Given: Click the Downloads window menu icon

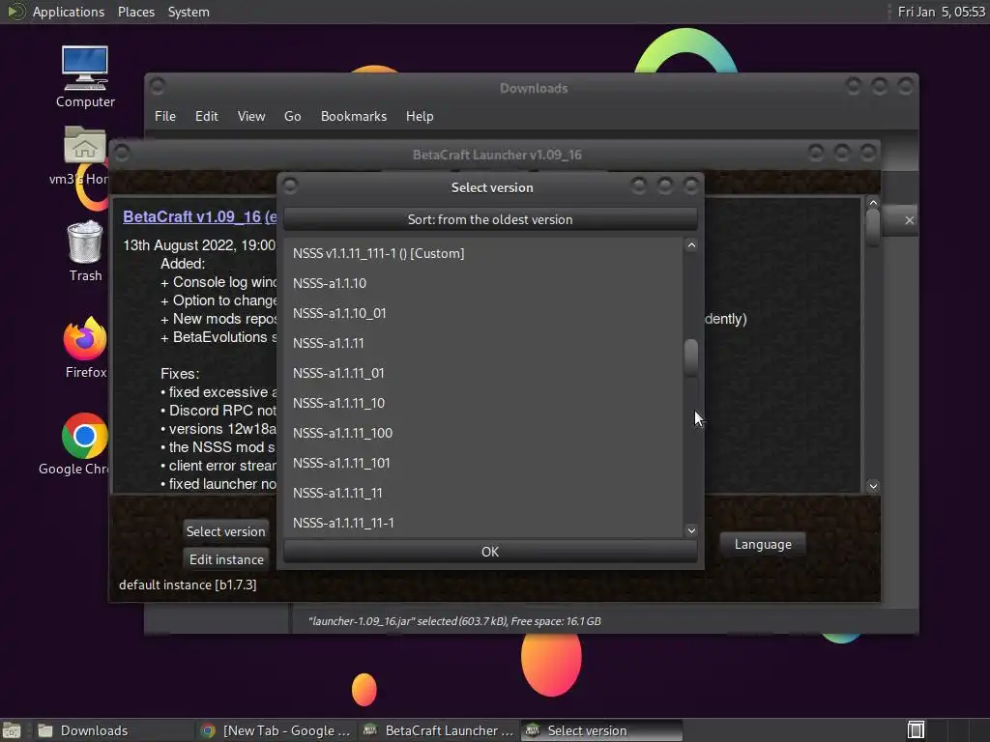Looking at the screenshot, I should coord(158,86).
